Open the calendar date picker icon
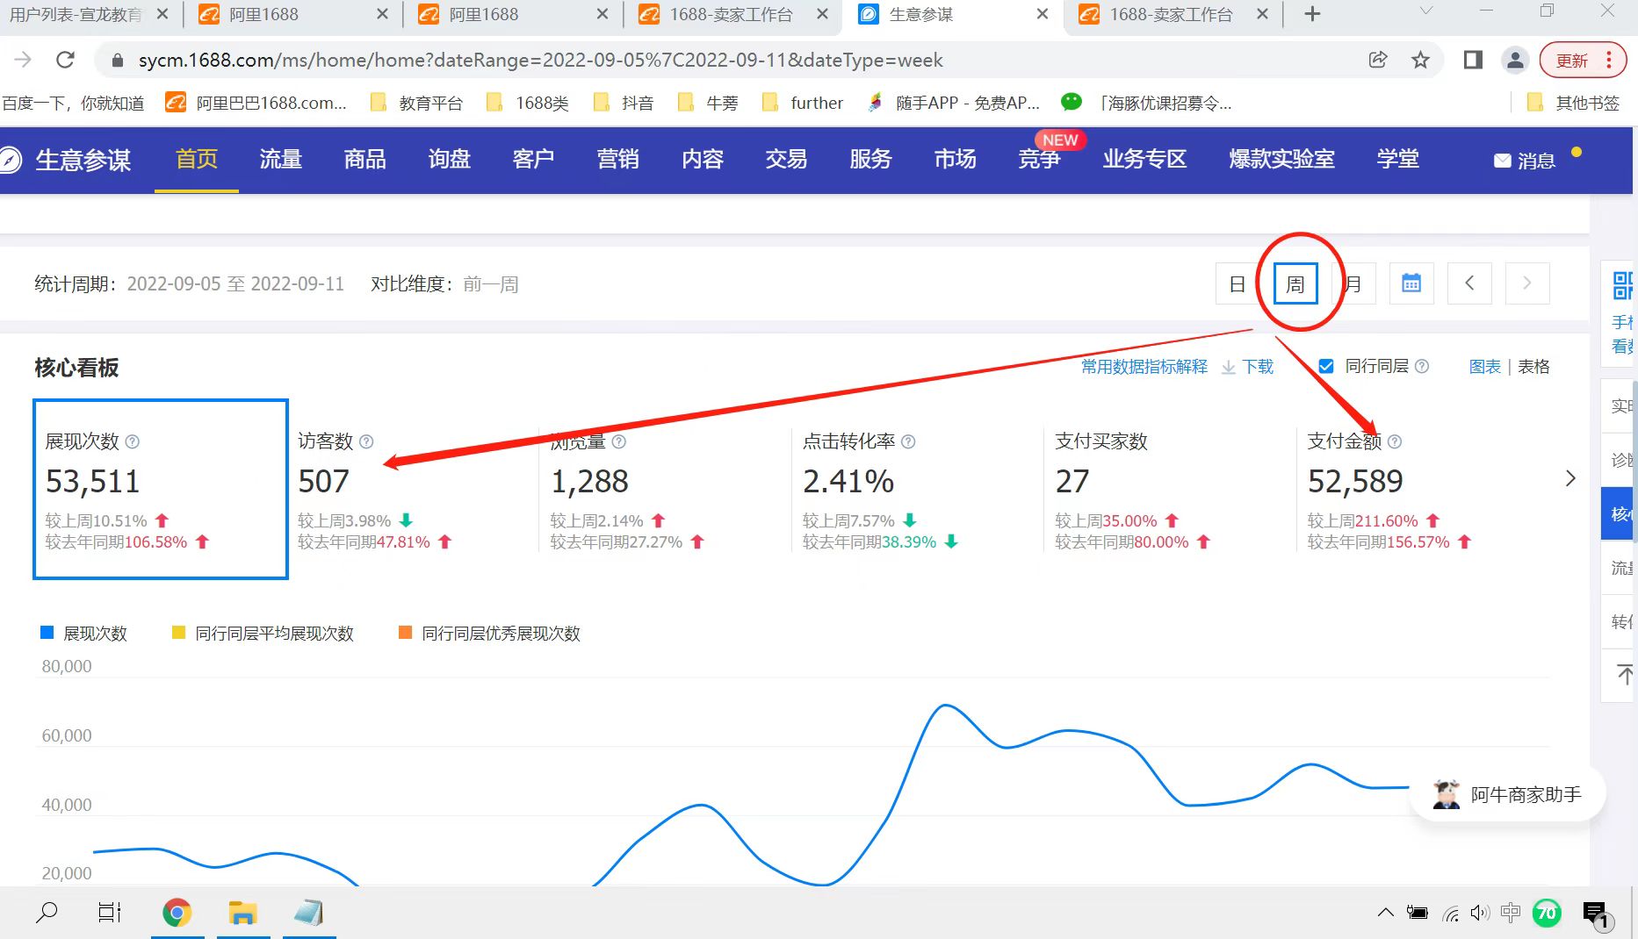Image resolution: width=1638 pixels, height=939 pixels. 1411,283
